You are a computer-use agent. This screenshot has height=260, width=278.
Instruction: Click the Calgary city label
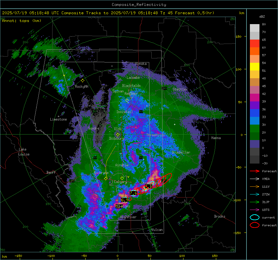[120, 182]
